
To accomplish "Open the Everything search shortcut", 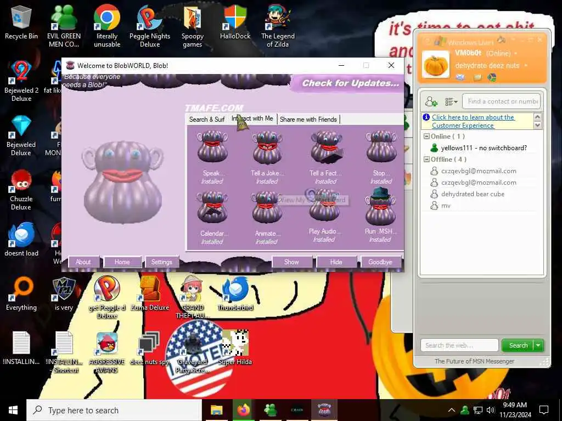I will point(21,294).
